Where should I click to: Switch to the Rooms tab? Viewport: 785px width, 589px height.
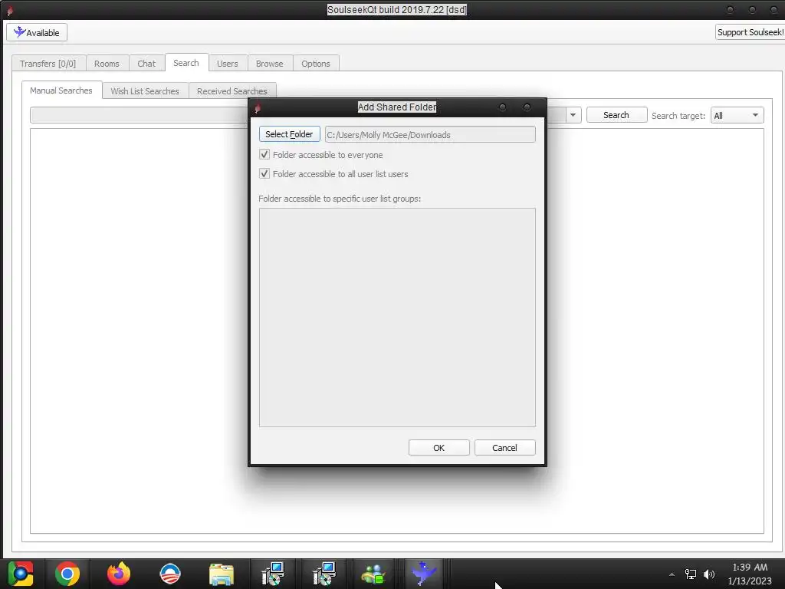tap(107, 64)
